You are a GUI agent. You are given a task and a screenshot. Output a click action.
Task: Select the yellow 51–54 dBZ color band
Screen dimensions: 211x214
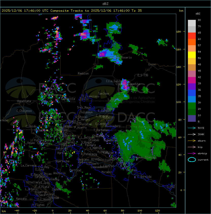point(192,55)
